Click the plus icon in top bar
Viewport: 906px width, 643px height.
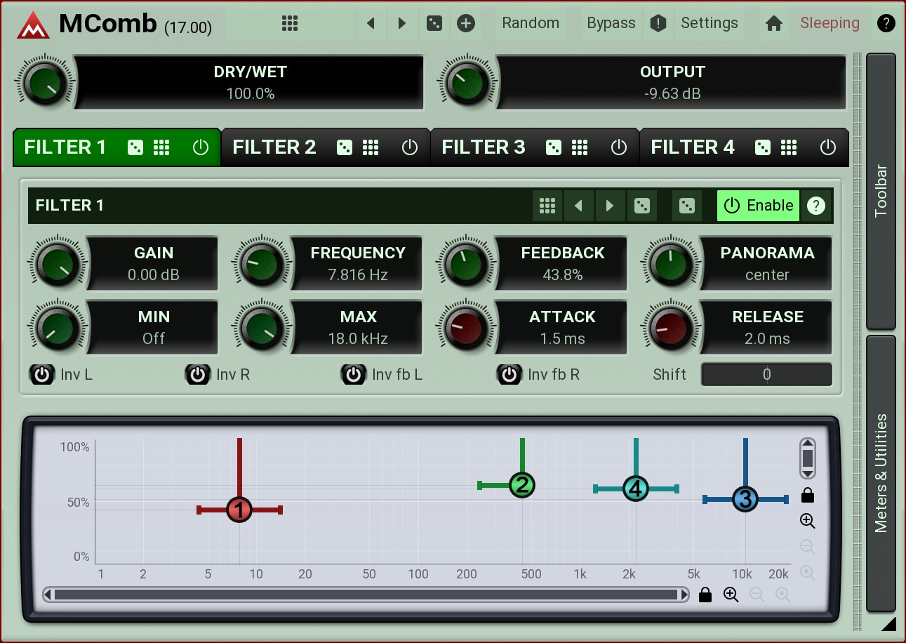pos(466,23)
